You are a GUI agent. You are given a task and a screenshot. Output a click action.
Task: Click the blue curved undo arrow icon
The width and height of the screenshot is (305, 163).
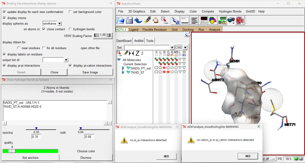138,20
